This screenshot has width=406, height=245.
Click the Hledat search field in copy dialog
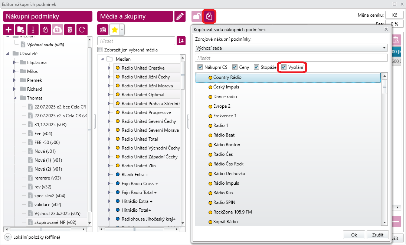291,58
